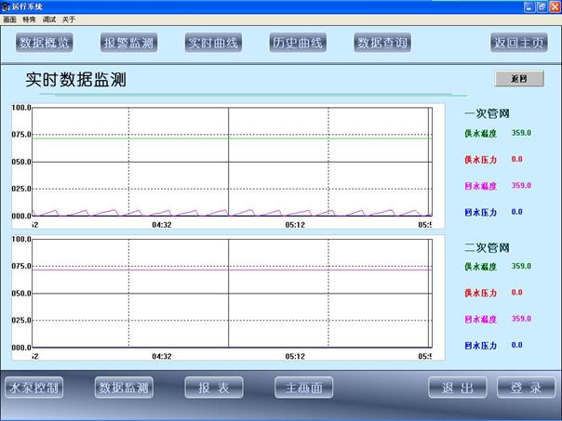Go to 数据概览 overview page
562x421 pixels.
click(x=45, y=43)
